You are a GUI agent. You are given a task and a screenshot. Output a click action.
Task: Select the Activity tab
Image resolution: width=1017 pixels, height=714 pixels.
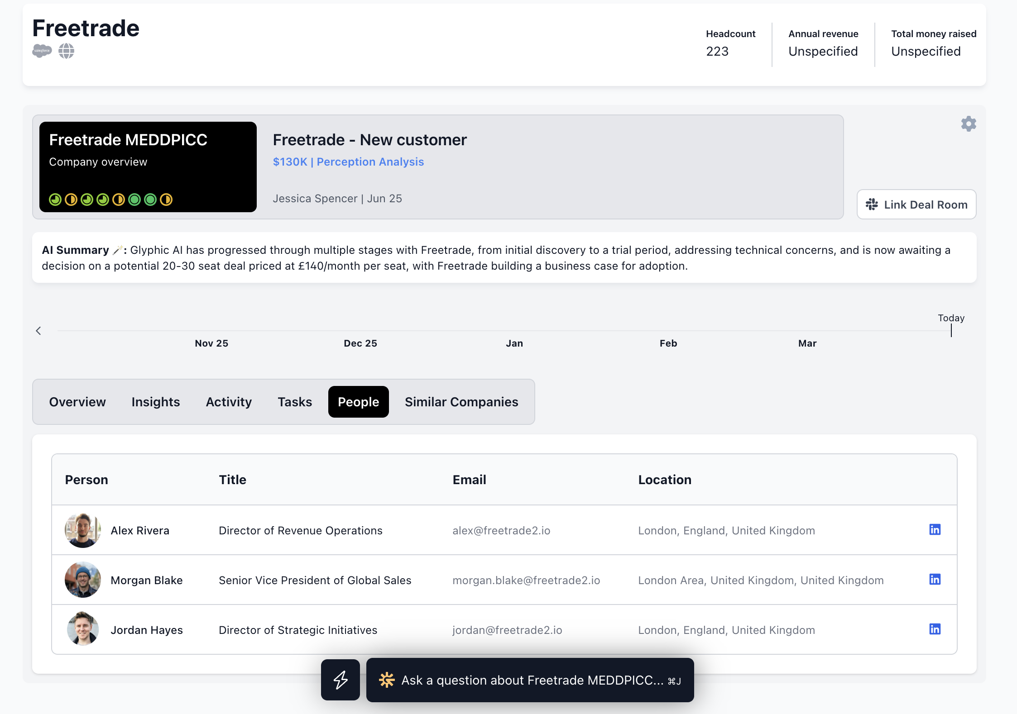[229, 402]
